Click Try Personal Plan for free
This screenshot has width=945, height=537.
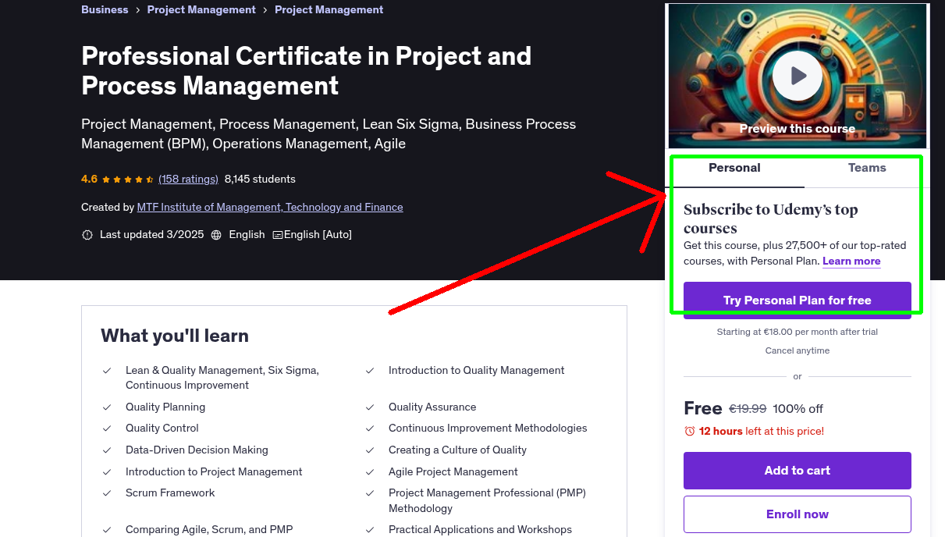click(798, 300)
